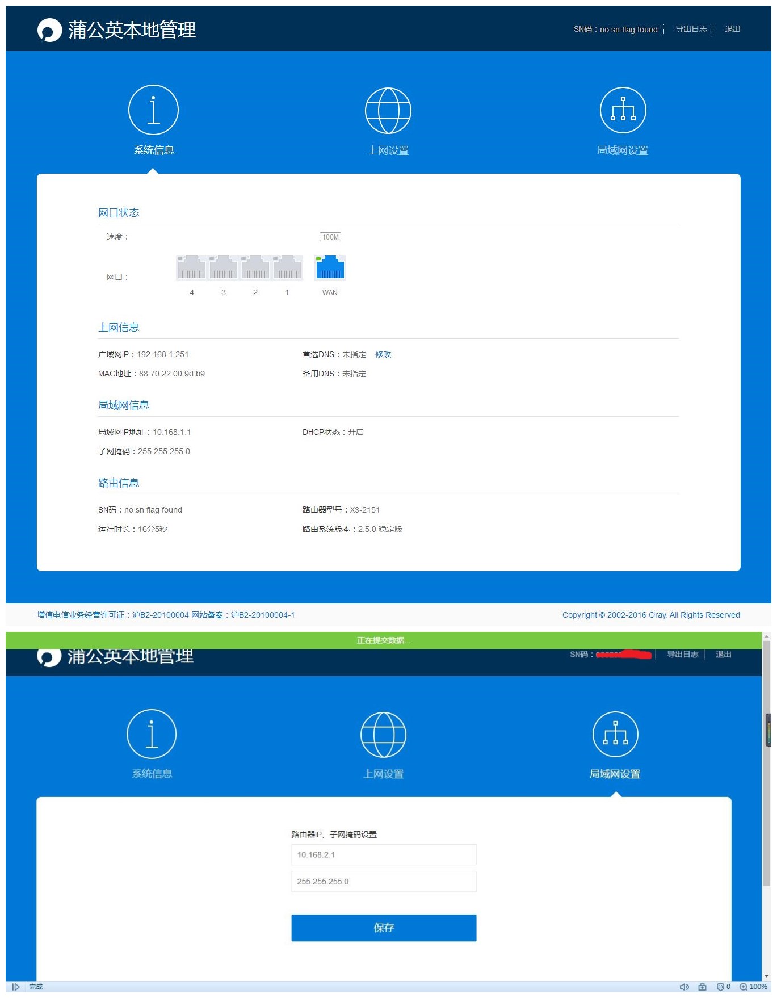This screenshot has width=777, height=998.
Task: Open 上网设置 via its globe icon, upper page
Action: tap(388, 110)
